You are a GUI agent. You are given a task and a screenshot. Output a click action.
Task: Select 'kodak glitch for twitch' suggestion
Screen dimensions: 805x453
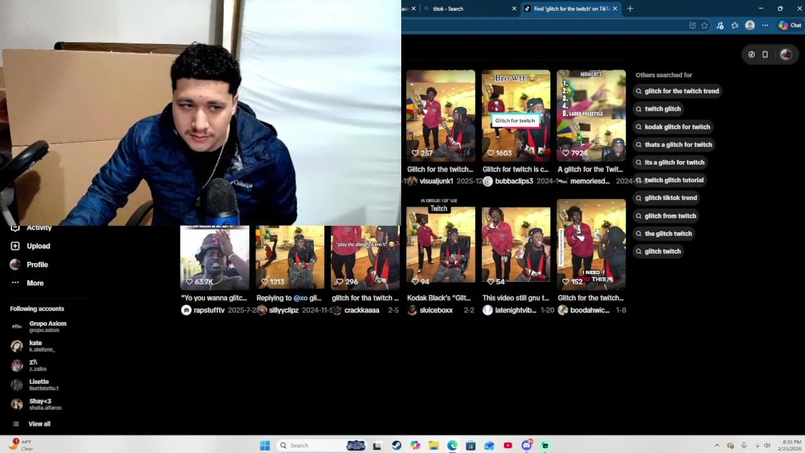click(x=672, y=127)
